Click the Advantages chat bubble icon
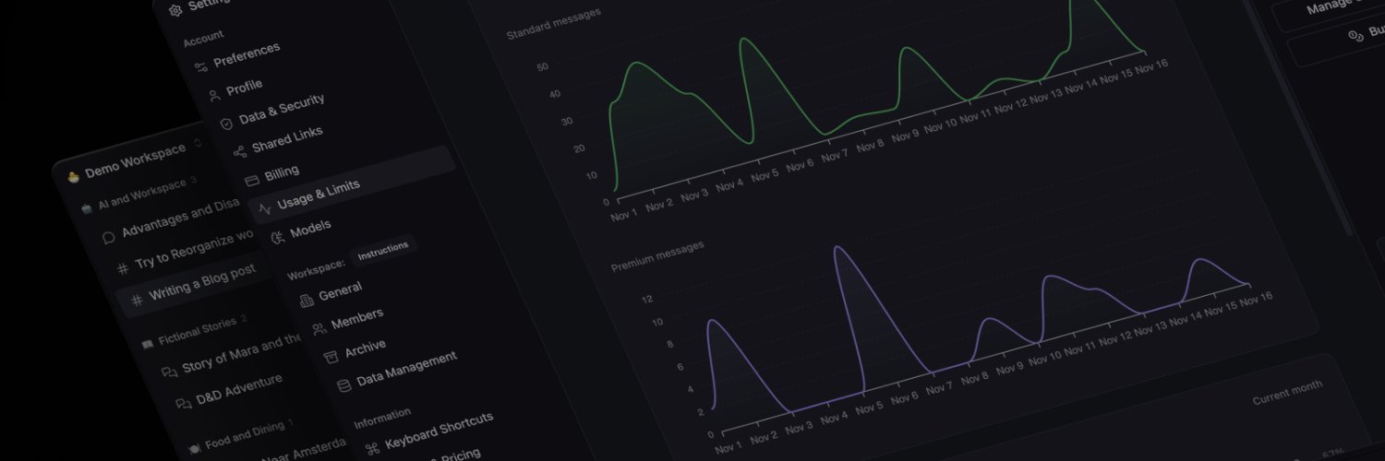 pyautogui.click(x=109, y=237)
